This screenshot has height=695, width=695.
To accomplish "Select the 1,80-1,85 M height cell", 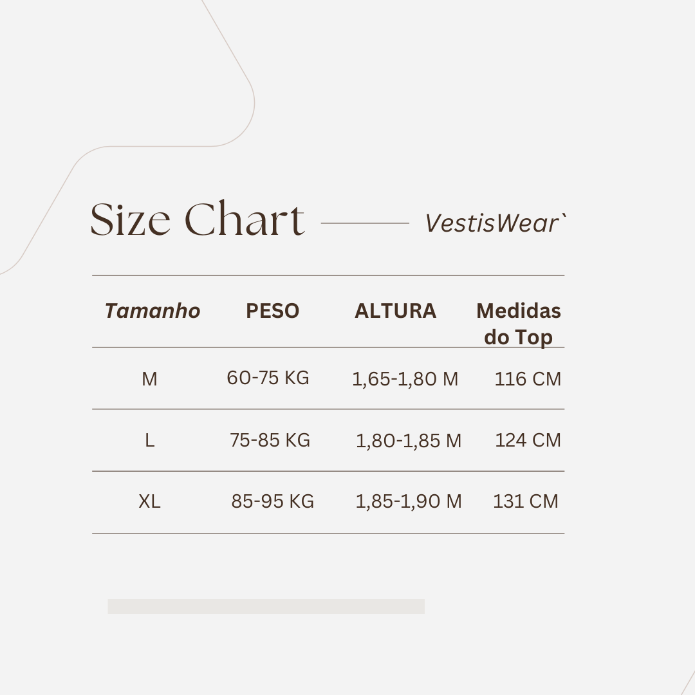I will pos(409,441).
